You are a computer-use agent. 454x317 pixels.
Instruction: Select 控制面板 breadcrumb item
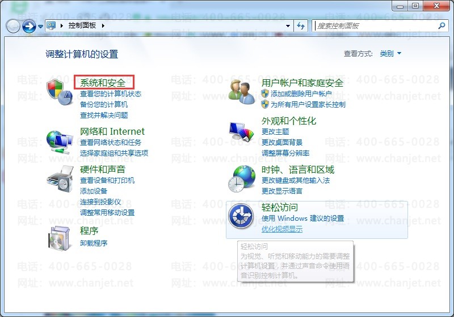tap(82, 25)
